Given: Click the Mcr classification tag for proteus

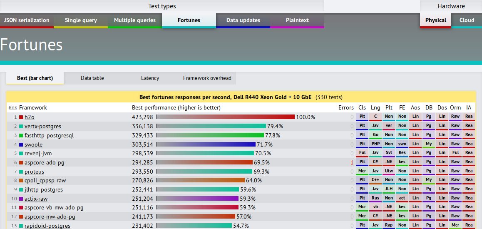Looking at the screenshot, I should pos(362,171).
